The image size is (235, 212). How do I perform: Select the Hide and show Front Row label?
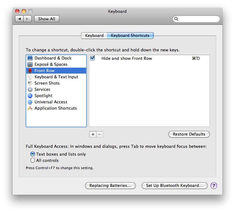[x=127, y=58]
